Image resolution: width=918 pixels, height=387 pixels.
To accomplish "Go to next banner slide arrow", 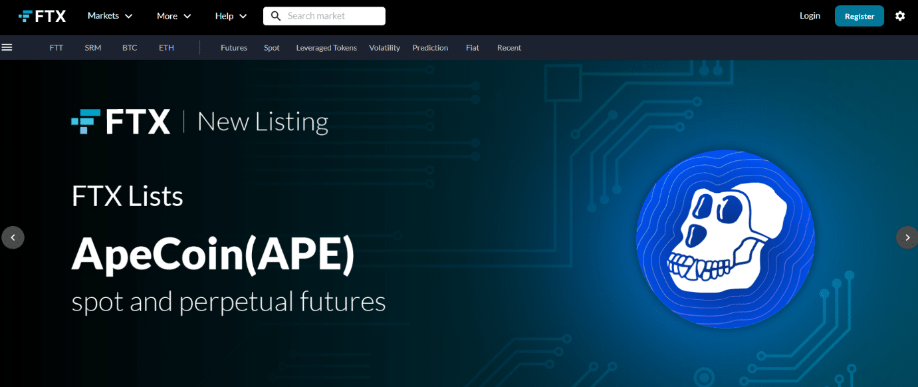I will [x=907, y=237].
